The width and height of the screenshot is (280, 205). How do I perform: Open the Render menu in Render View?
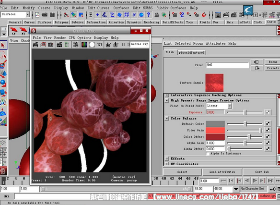tap(60, 38)
